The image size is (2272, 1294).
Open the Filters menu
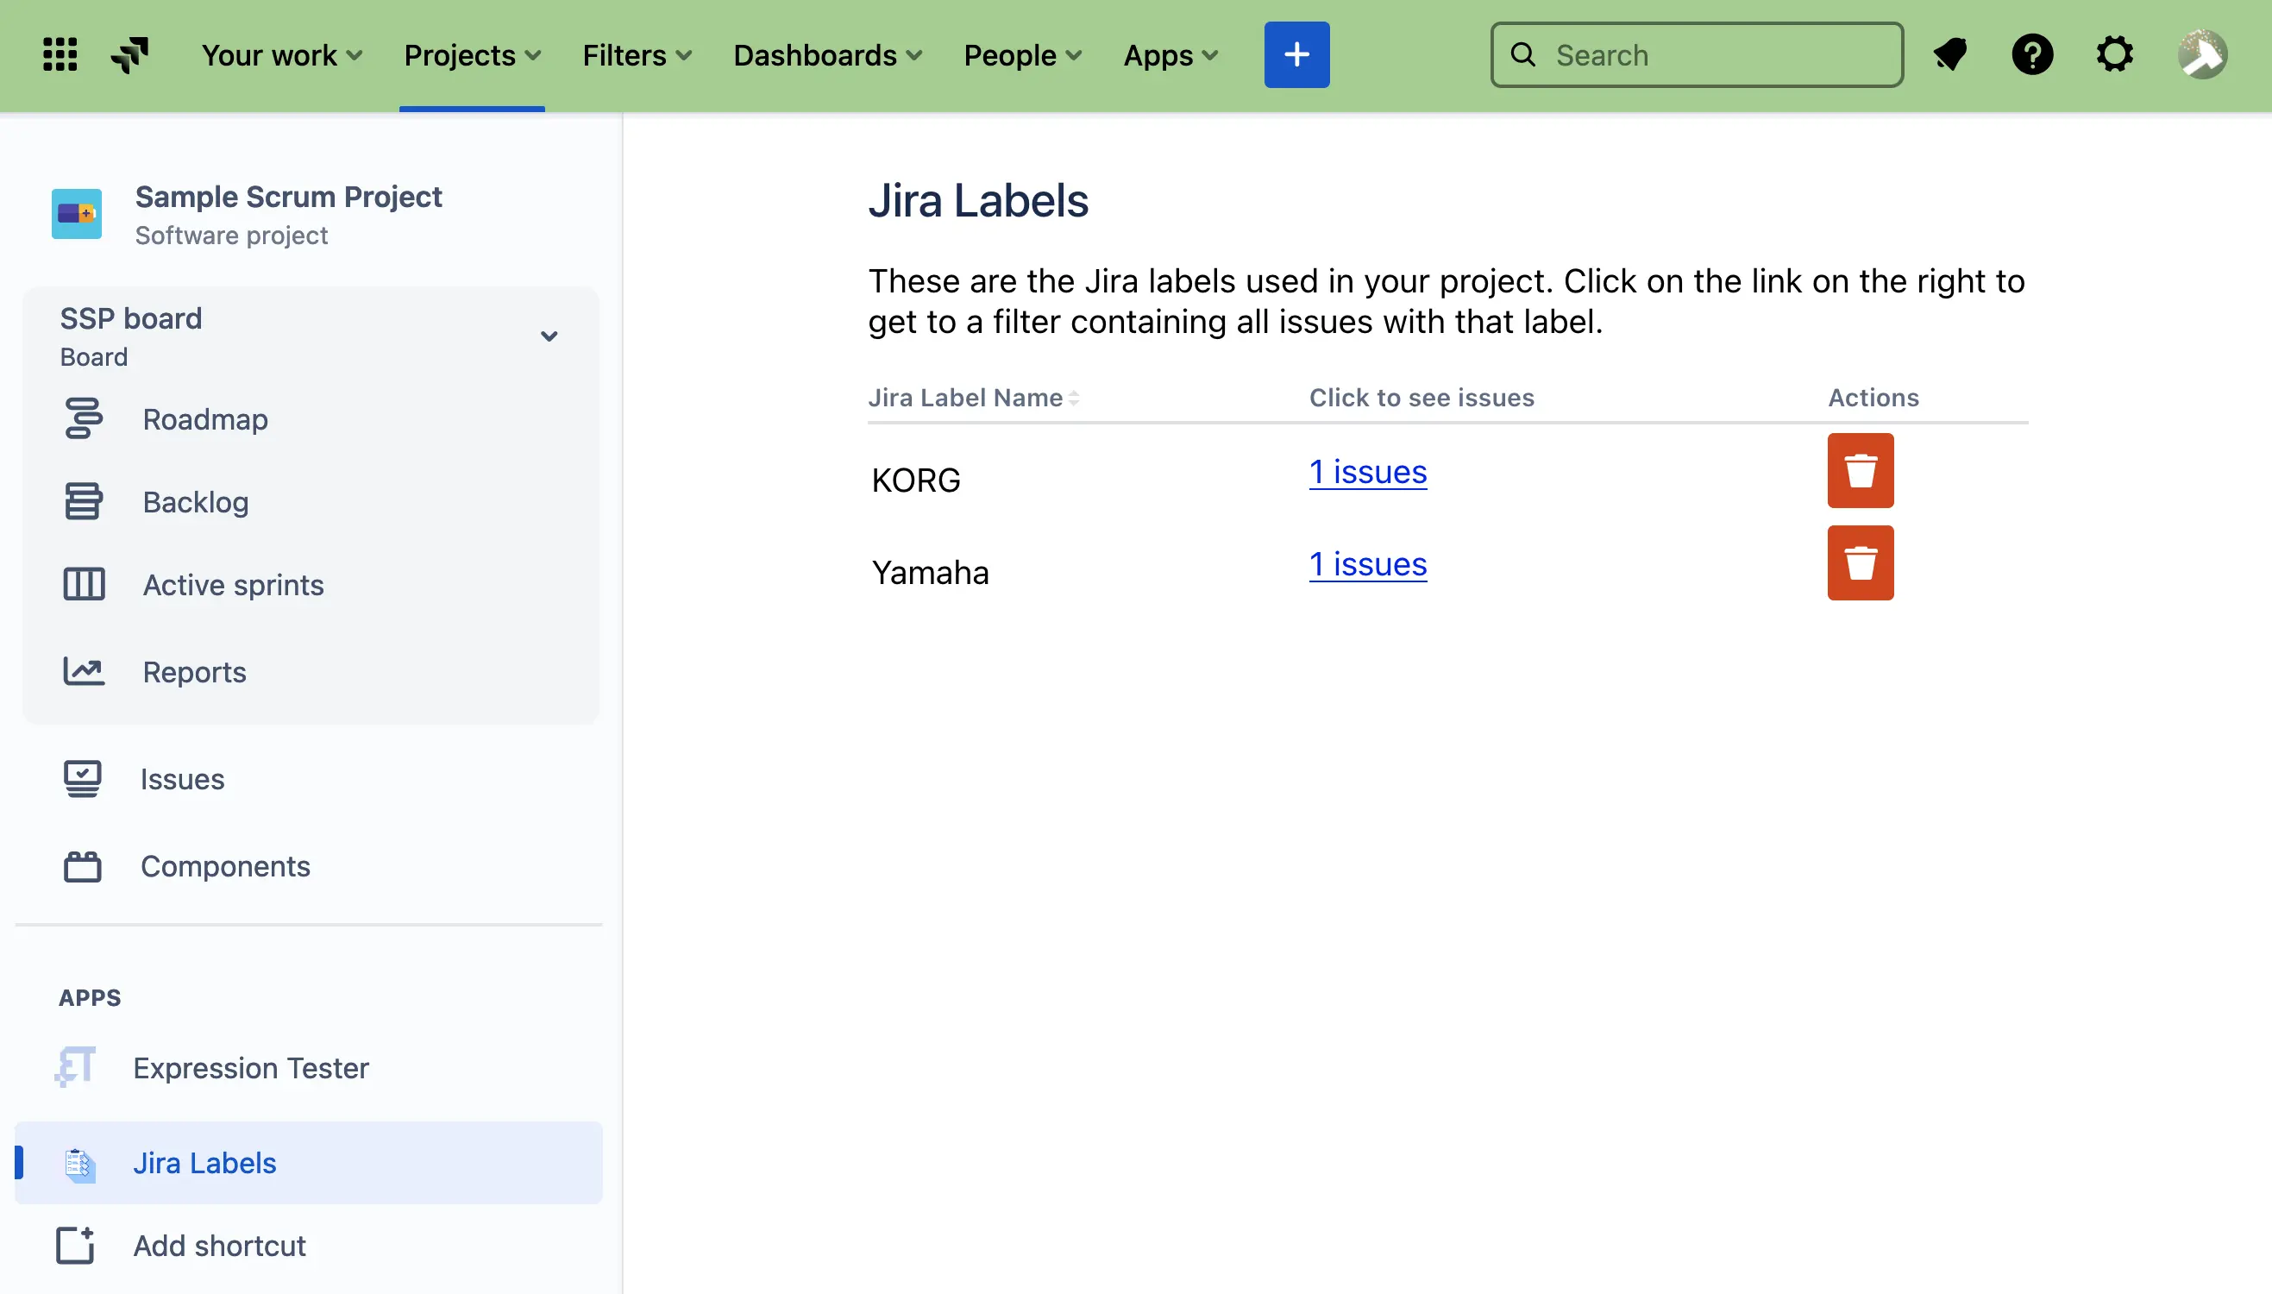637,54
